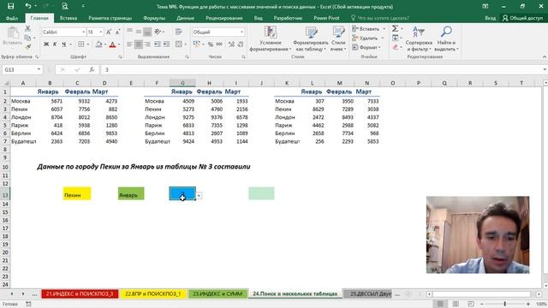The image size is (548, 308).
Task: Click the large Вставить paste icon
Action: pos(13,33)
